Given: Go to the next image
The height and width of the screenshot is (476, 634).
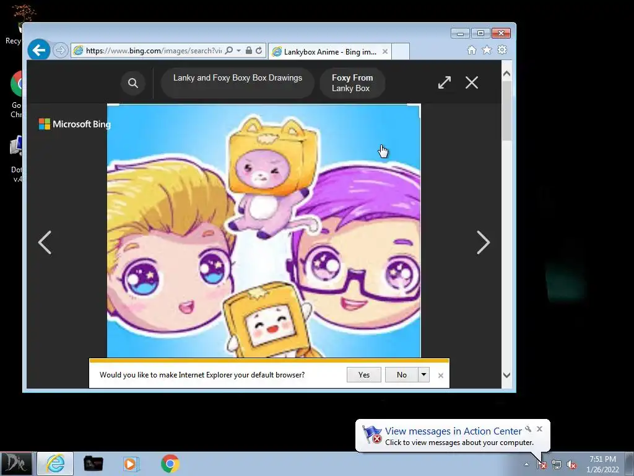Looking at the screenshot, I should coord(483,242).
